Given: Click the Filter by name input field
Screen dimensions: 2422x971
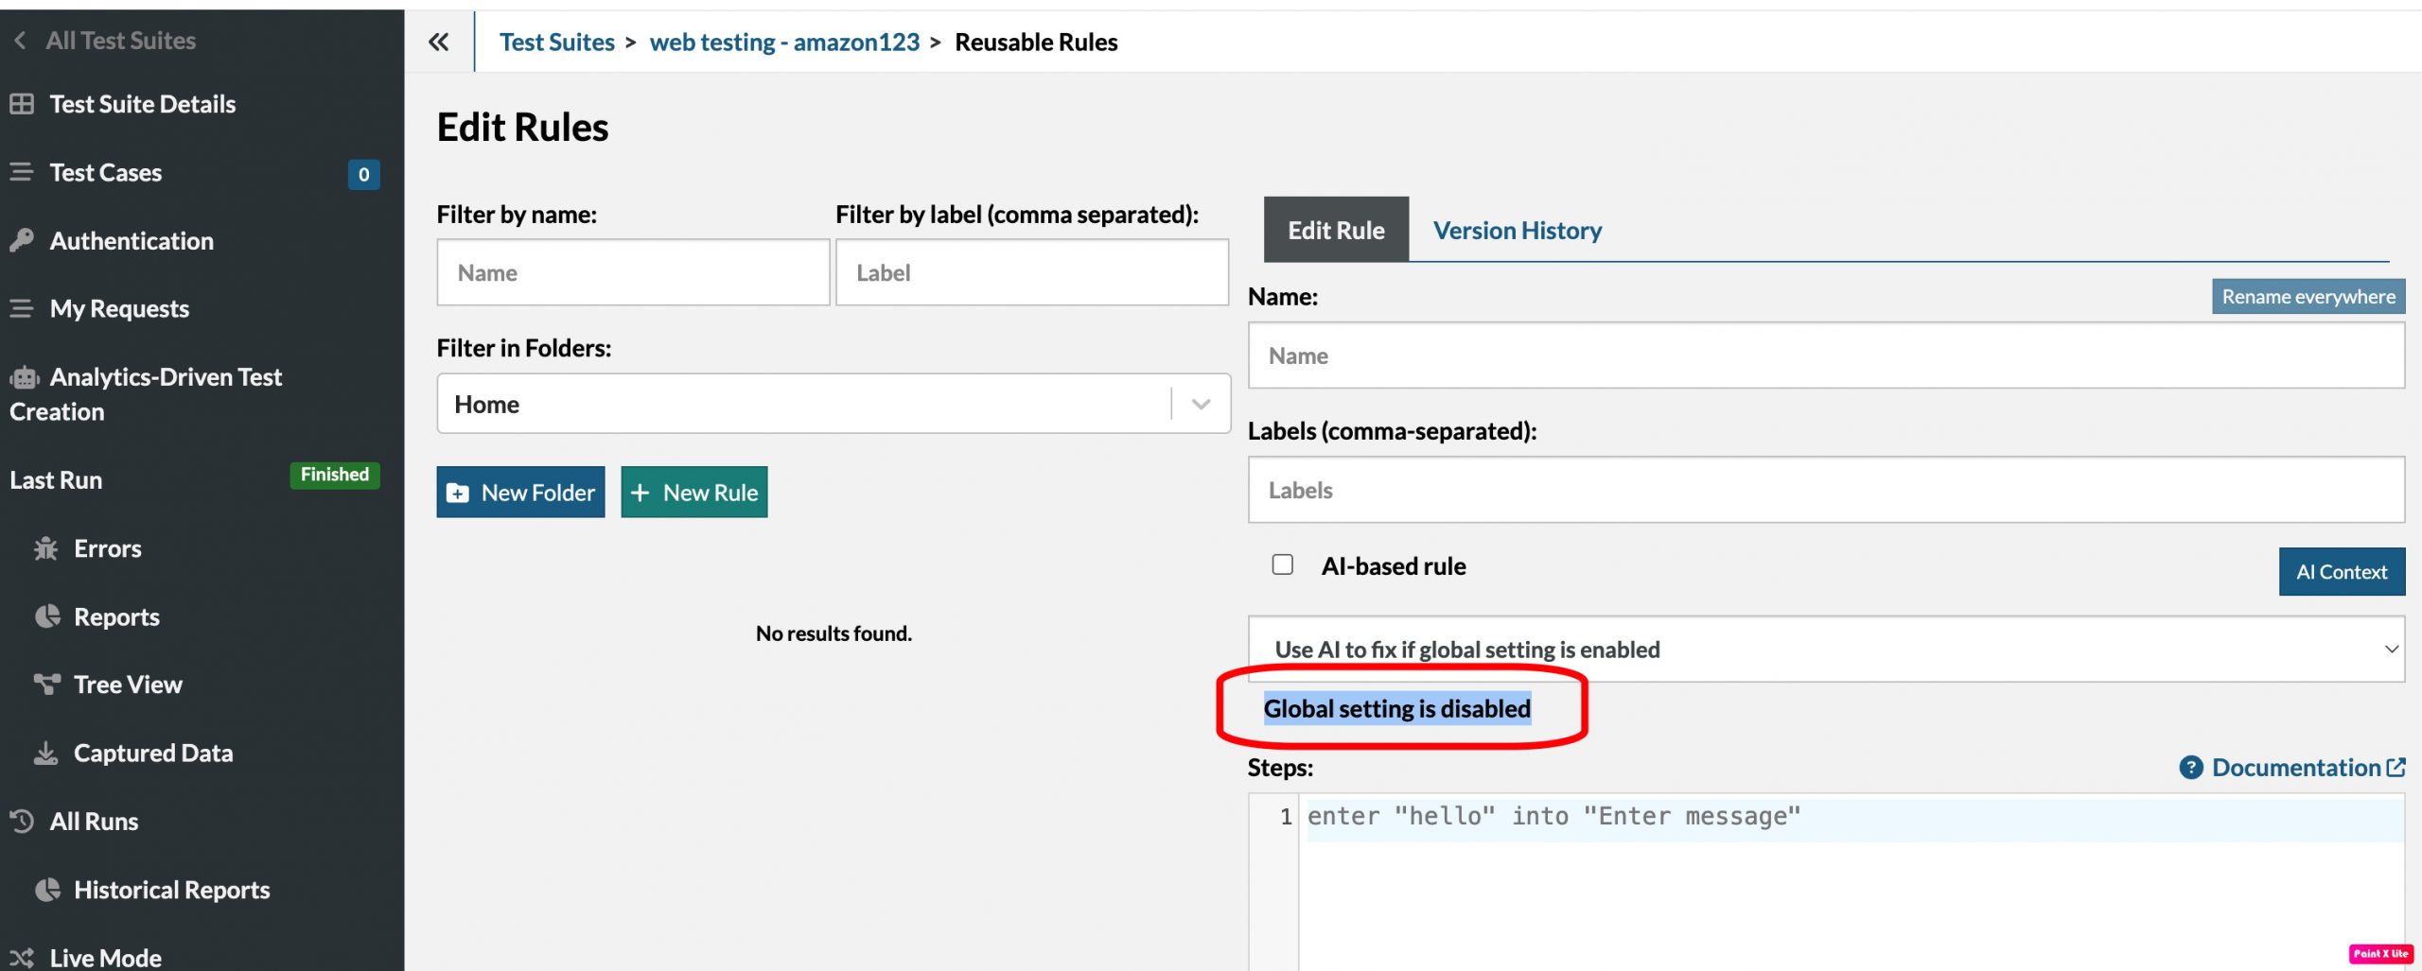Looking at the screenshot, I should click(633, 272).
